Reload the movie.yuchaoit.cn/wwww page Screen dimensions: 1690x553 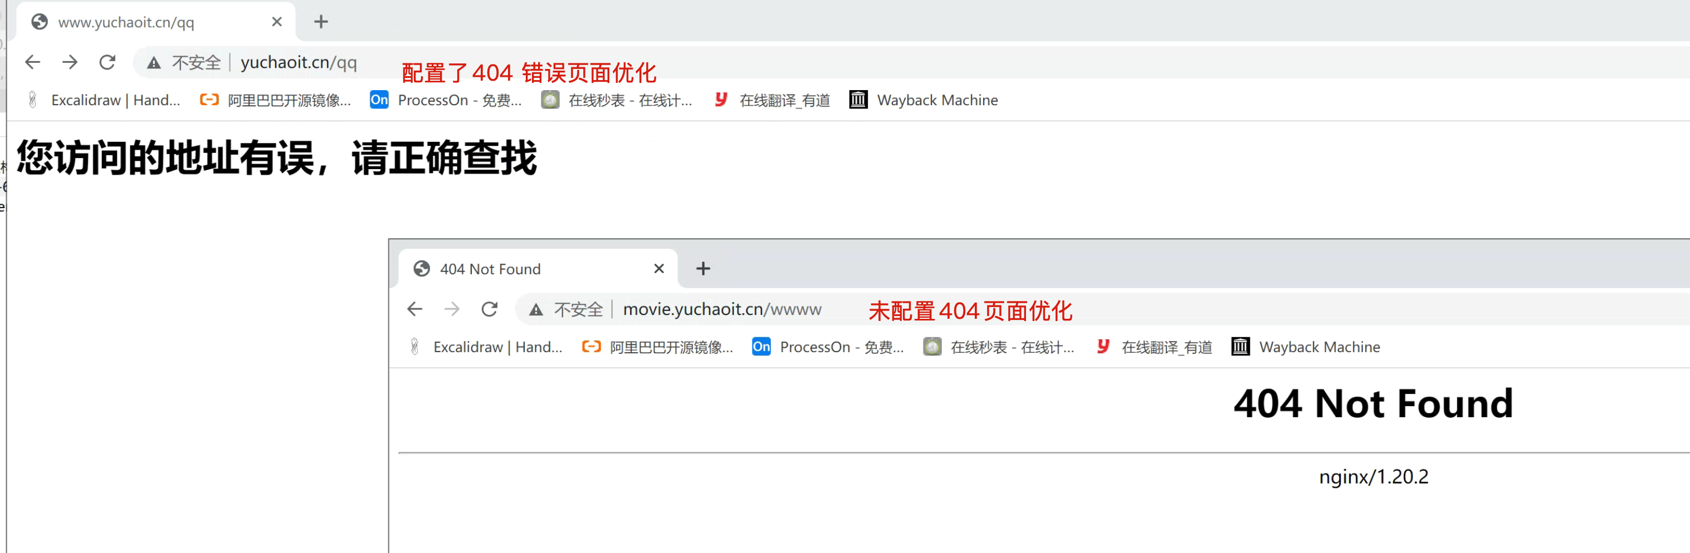pyautogui.click(x=490, y=309)
